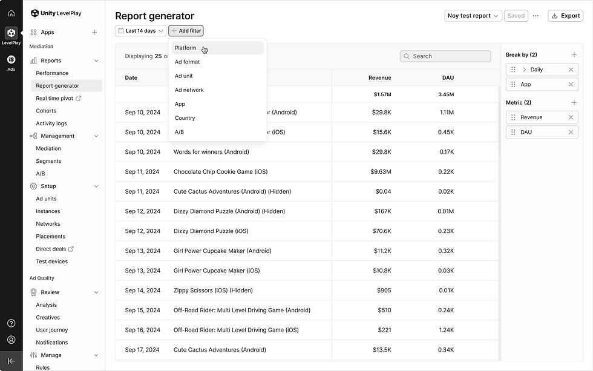The image size is (593, 371).
Task: Go to Cohorts in the sidebar
Action: click(x=46, y=111)
